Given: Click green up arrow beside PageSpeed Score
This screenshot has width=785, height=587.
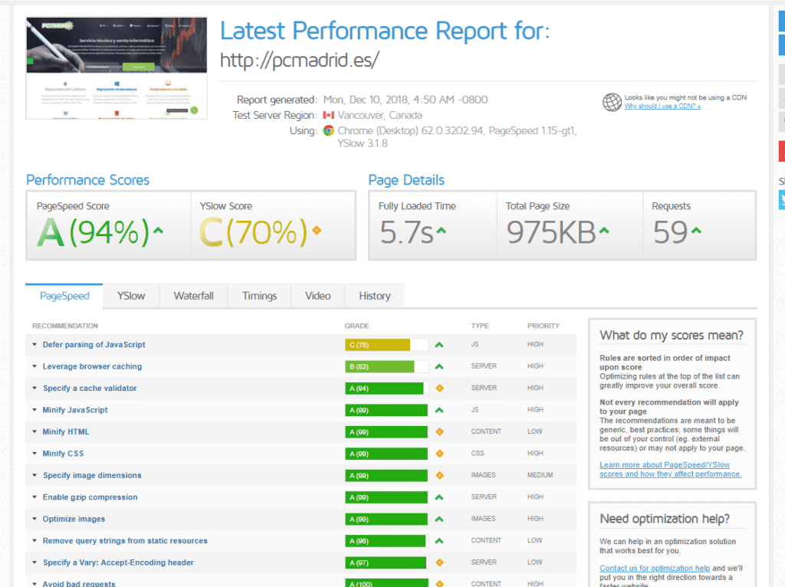Looking at the screenshot, I should pyautogui.click(x=159, y=230).
